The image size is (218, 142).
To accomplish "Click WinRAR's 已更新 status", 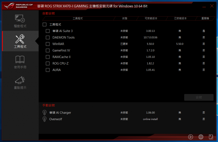I will click(x=124, y=44).
